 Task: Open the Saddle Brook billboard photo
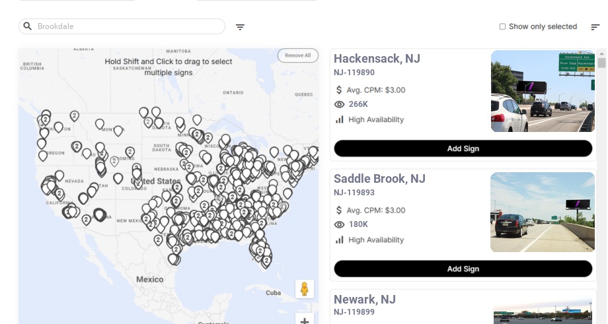click(542, 212)
